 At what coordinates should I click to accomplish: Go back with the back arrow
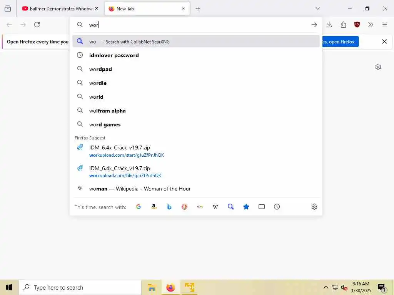point(9,25)
